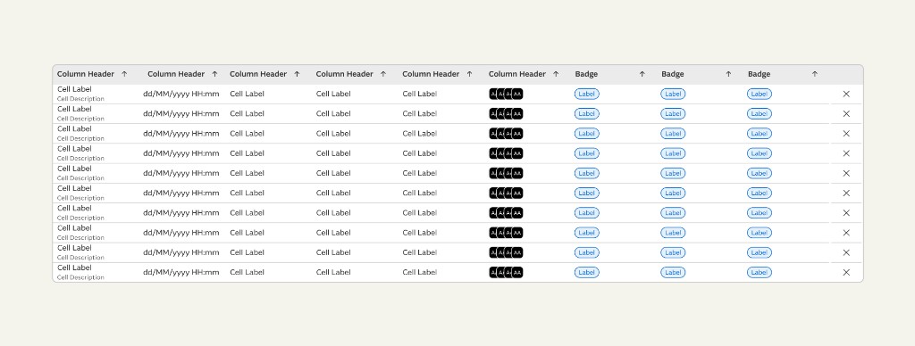Click the sort arrow of the second Column Header
915x346 pixels.
coord(214,74)
